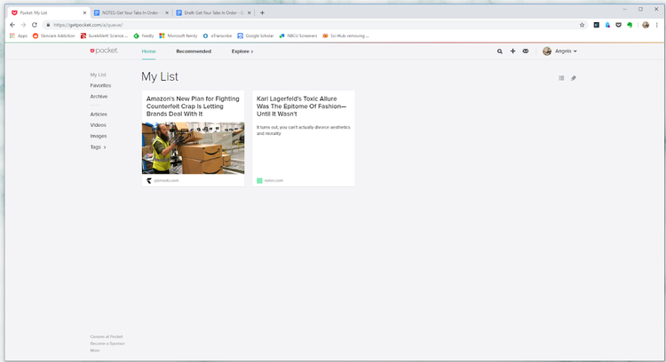Open the Apps bookmark shortcut
666x362 pixels.
pos(19,36)
